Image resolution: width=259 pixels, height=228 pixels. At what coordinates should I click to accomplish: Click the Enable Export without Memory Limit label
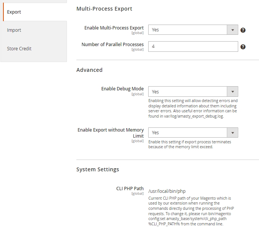tap(111, 133)
